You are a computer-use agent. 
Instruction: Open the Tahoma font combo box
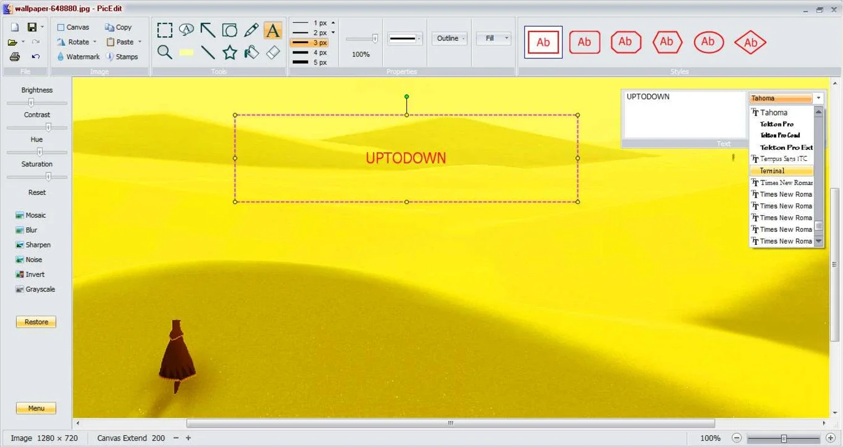pyautogui.click(x=786, y=98)
